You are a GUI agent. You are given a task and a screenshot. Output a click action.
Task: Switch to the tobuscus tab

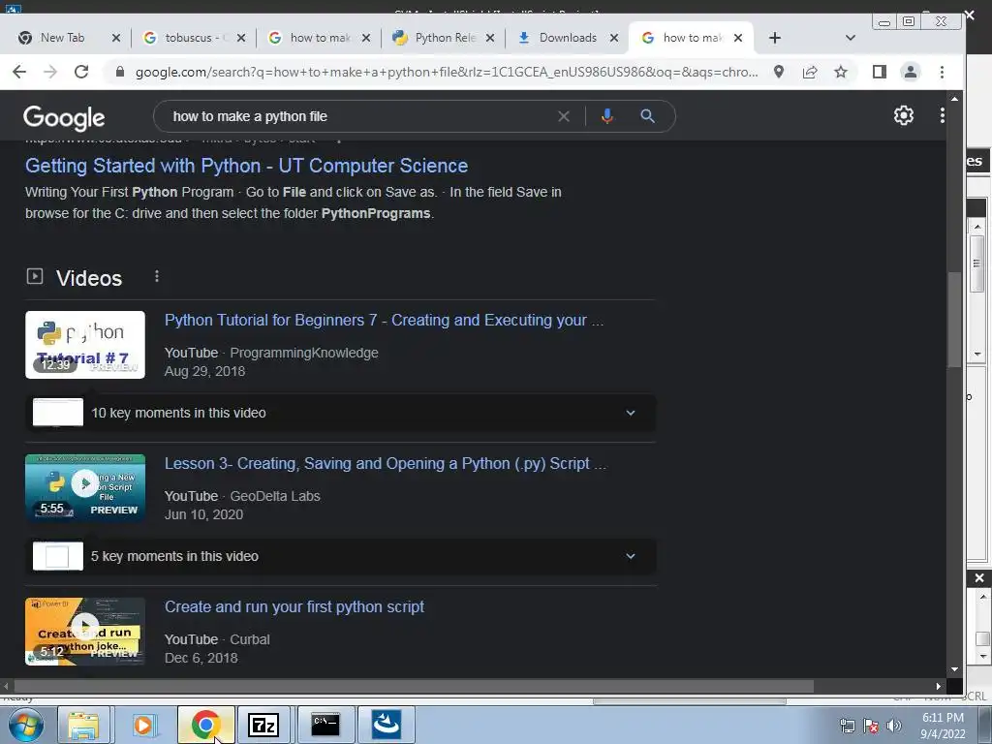189,38
